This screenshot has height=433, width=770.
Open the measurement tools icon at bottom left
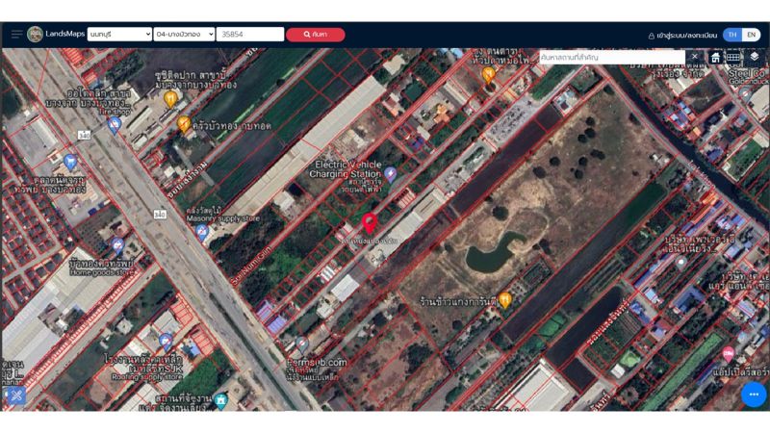[x=15, y=395]
